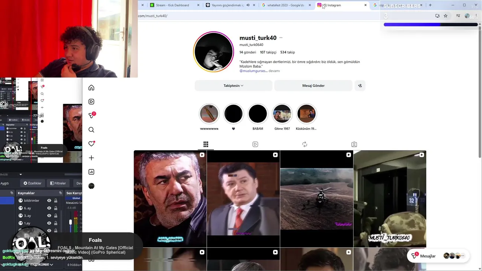Open the man in suit red tie post

coord(243,199)
